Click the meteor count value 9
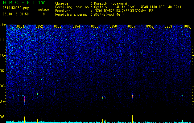This screenshot has width=194, height=123. [44, 14]
